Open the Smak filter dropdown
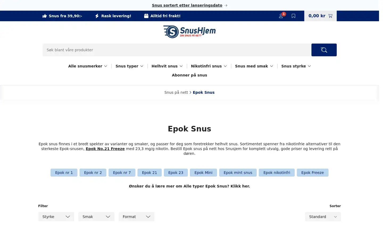 (96, 217)
